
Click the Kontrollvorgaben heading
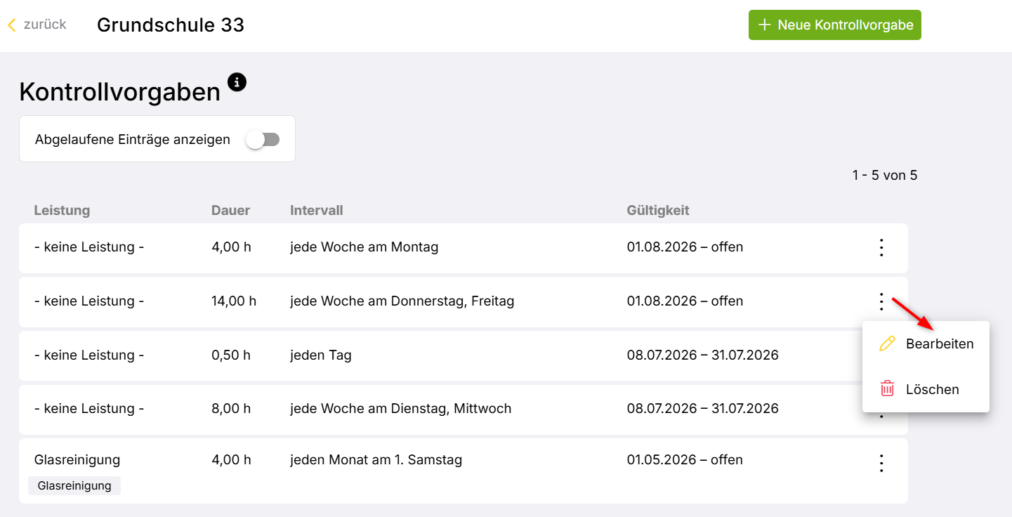click(x=120, y=92)
